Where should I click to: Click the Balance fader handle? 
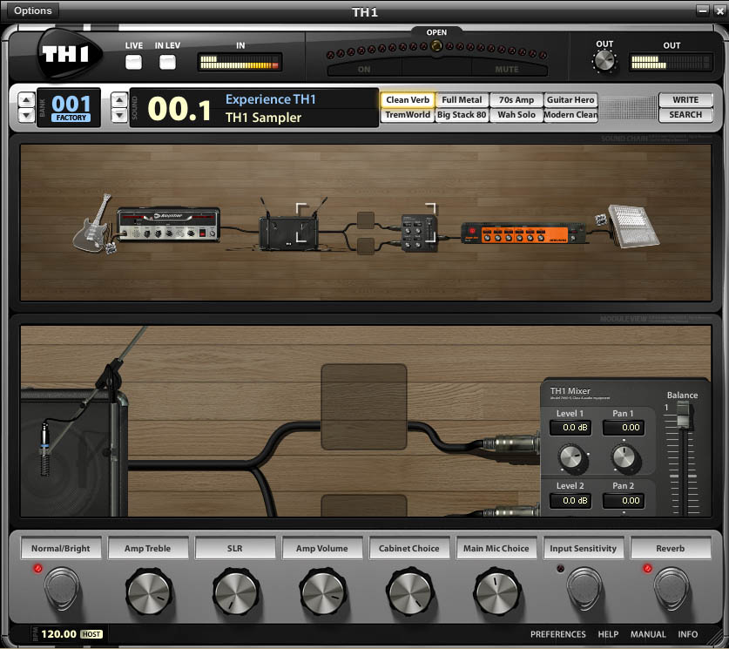tap(683, 416)
